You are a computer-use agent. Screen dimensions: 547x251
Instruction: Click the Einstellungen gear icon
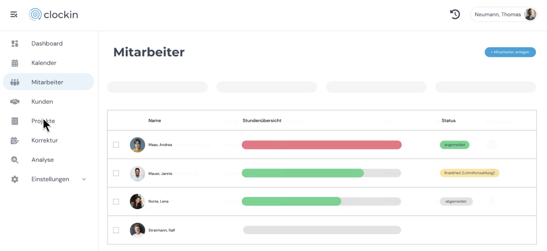[15, 179]
